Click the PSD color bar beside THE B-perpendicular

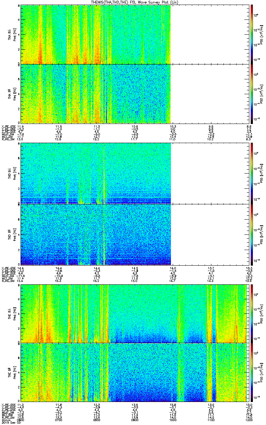[252, 313]
